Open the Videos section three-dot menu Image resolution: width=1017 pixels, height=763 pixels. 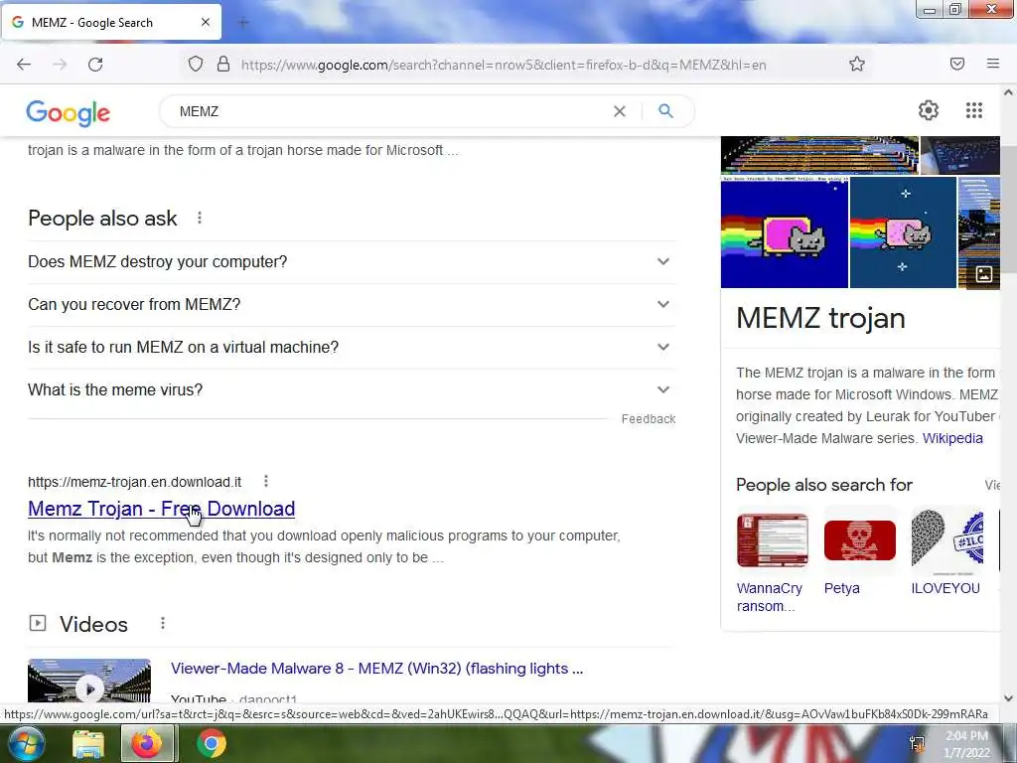click(163, 623)
